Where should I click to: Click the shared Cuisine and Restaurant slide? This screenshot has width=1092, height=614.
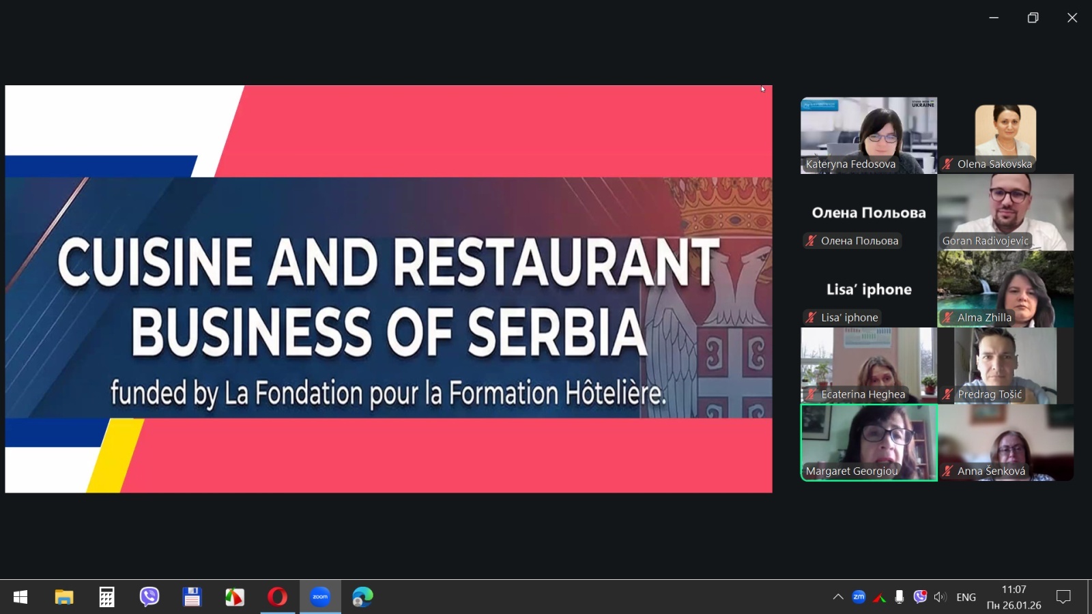click(x=388, y=289)
